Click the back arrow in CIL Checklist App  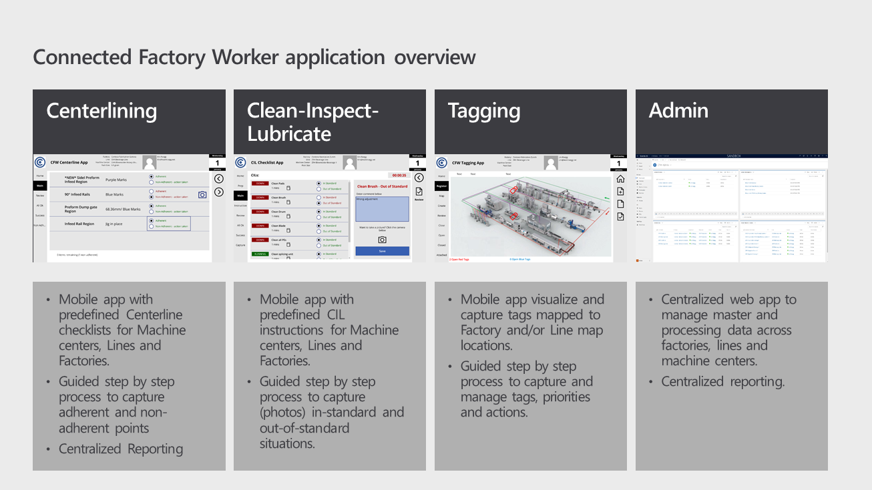tap(419, 178)
